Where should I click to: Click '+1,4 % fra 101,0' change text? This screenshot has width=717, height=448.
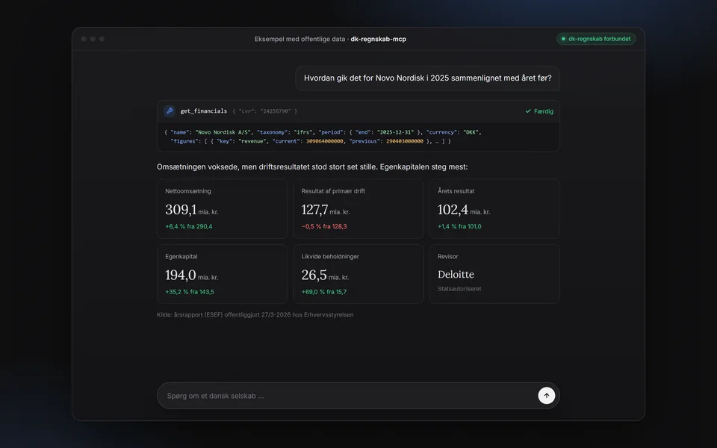(x=459, y=226)
